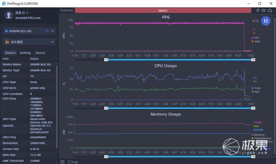Select the CPU CoreNum row

tap(28, 94)
